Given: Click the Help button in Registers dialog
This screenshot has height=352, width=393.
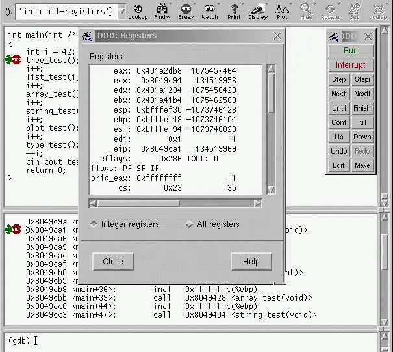Looking at the screenshot, I should pyautogui.click(x=251, y=262).
